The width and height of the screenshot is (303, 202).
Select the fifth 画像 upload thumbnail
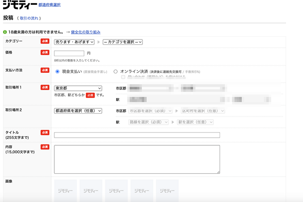(x=167, y=191)
